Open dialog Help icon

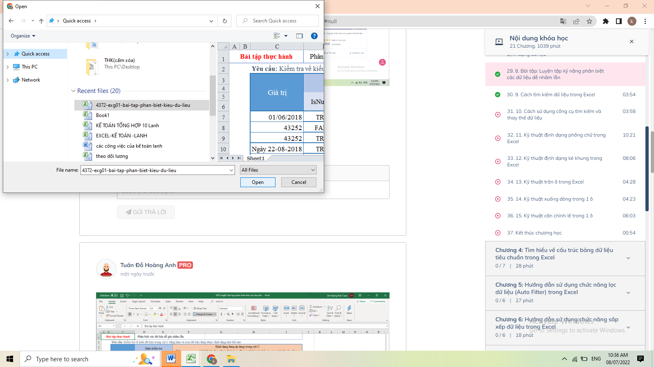pyautogui.click(x=314, y=36)
